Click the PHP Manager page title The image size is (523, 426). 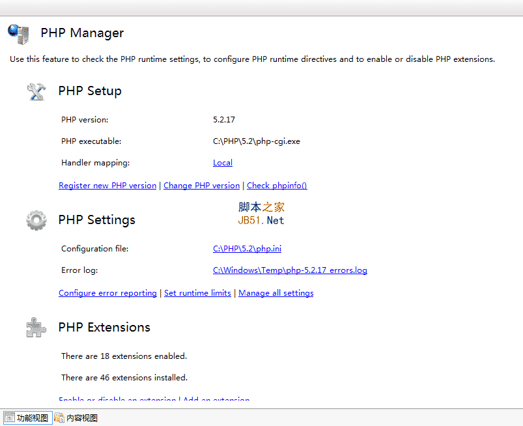pyautogui.click(x=82, y=33)
